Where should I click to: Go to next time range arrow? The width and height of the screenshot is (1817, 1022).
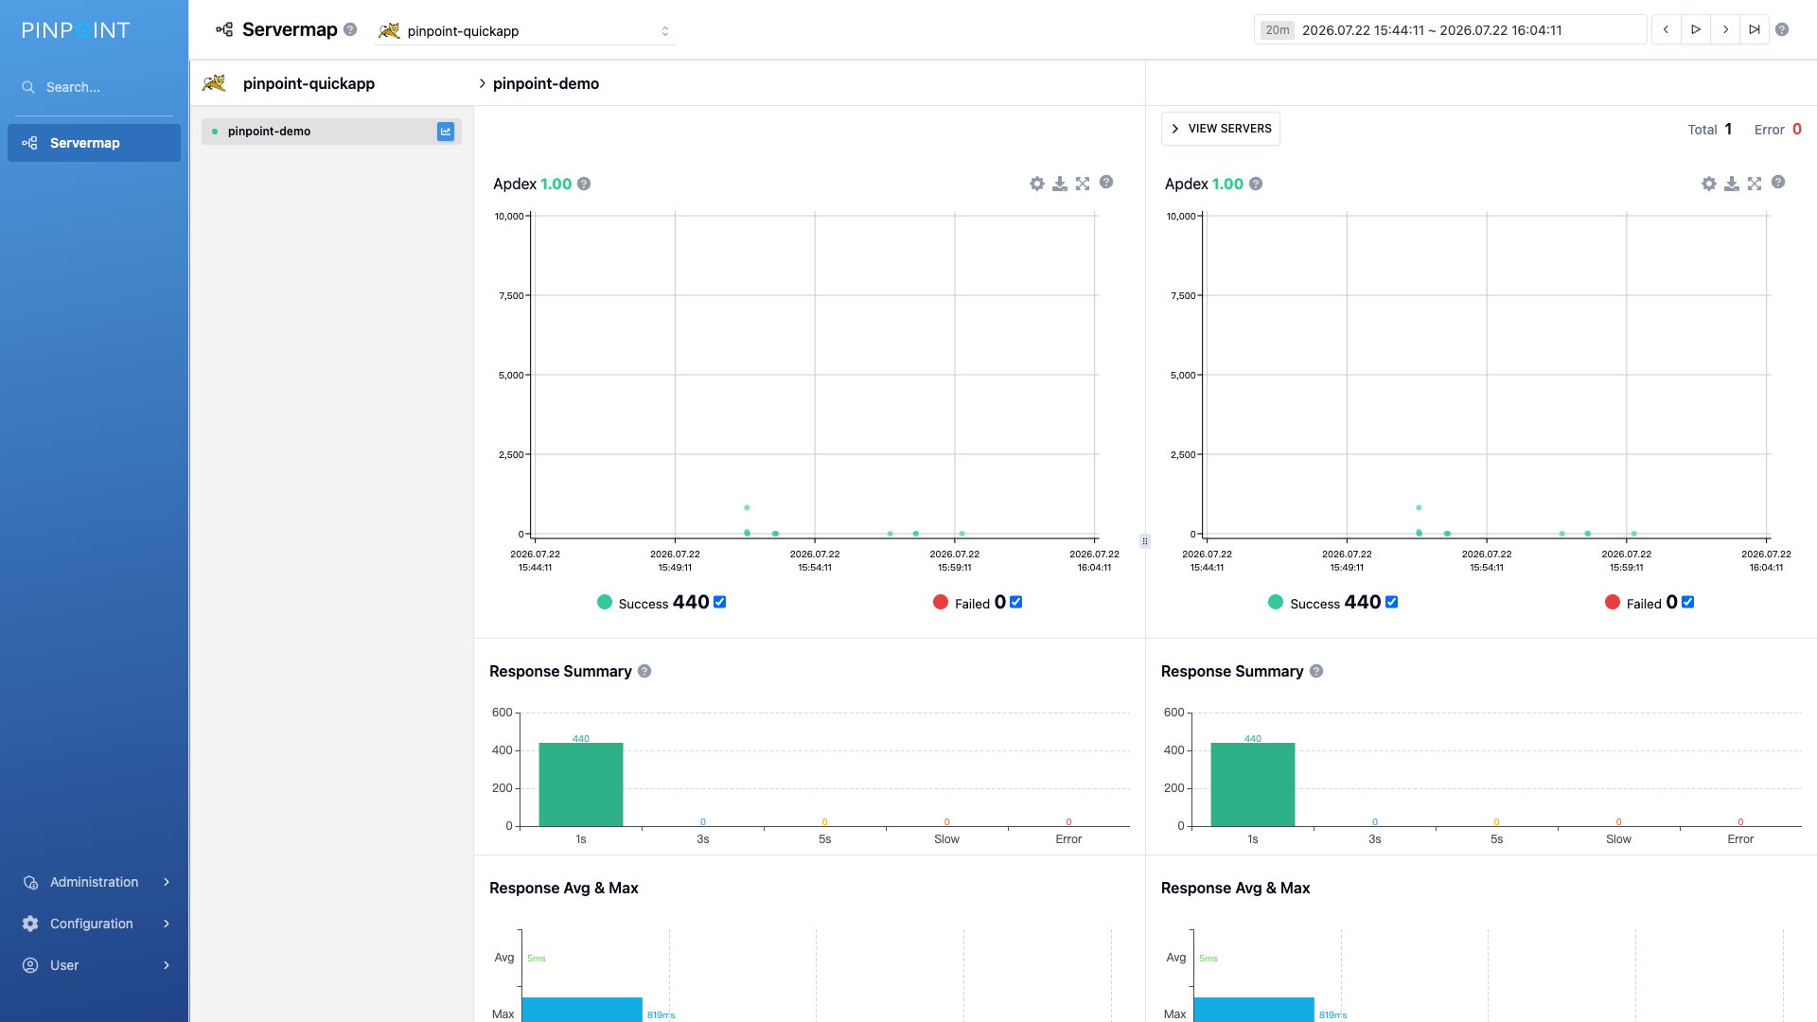click(x=1725, y=29)
